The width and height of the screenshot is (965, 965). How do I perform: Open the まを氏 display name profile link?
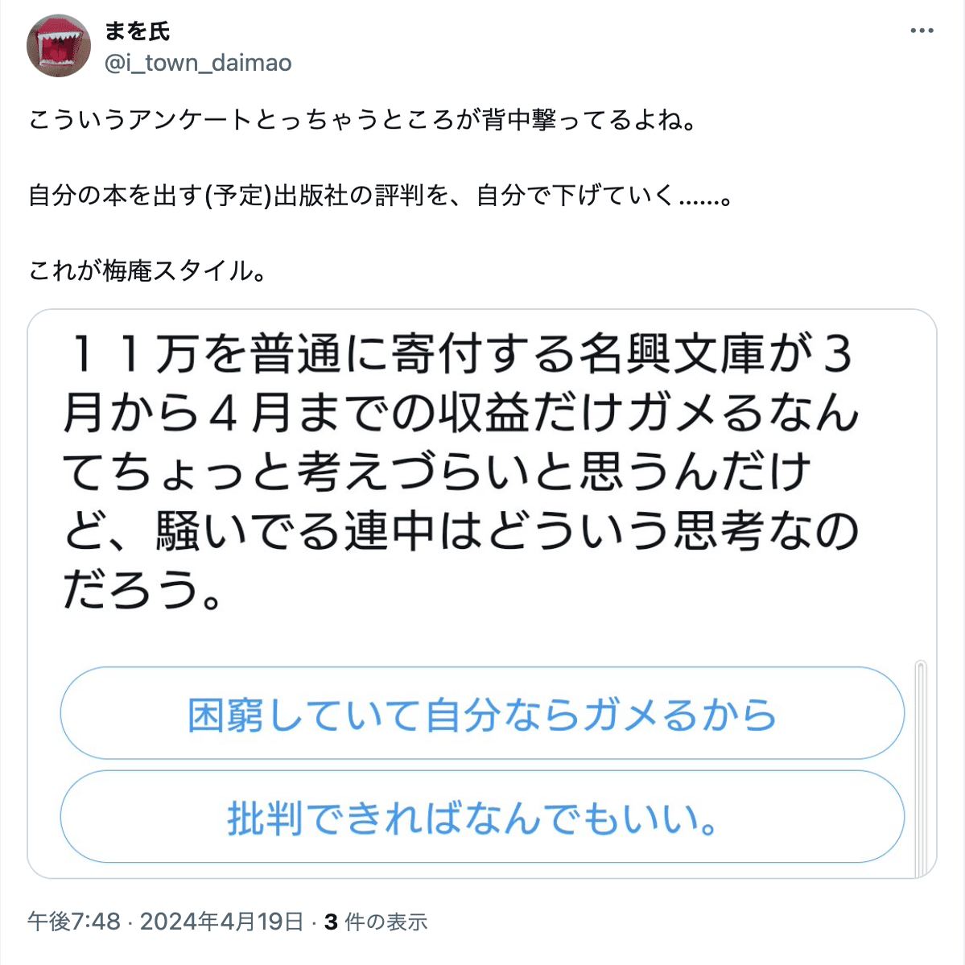coord(137,31)
